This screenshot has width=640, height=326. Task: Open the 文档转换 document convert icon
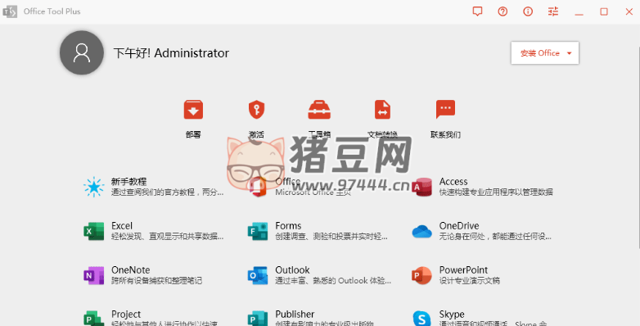tap(382, 110)
